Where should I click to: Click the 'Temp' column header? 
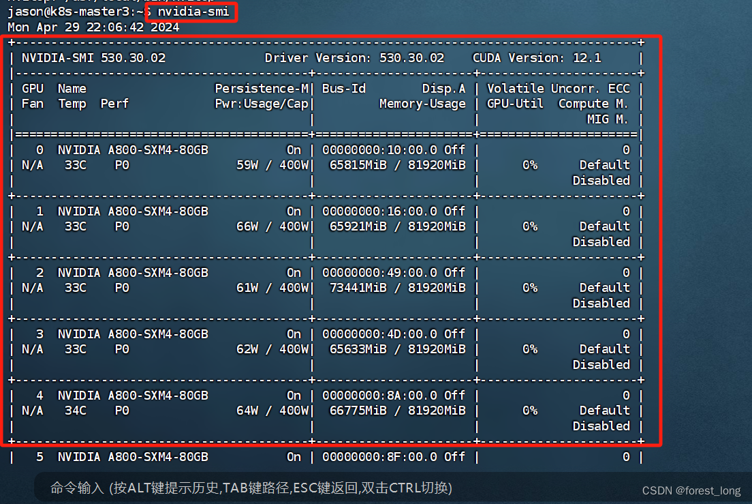click(x=72, y=104)
